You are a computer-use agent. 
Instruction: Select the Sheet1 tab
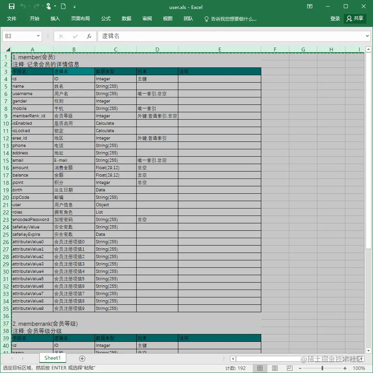point(53,358)
